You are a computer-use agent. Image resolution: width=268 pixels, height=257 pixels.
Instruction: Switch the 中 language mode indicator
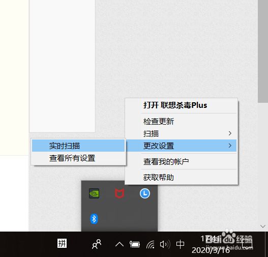coord(180,244)
